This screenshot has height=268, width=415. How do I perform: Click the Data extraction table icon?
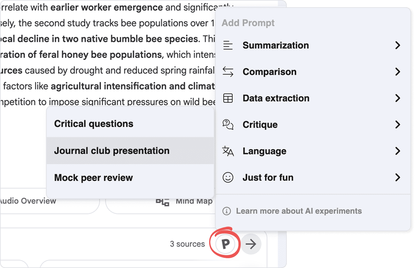[x=228, y=98]
